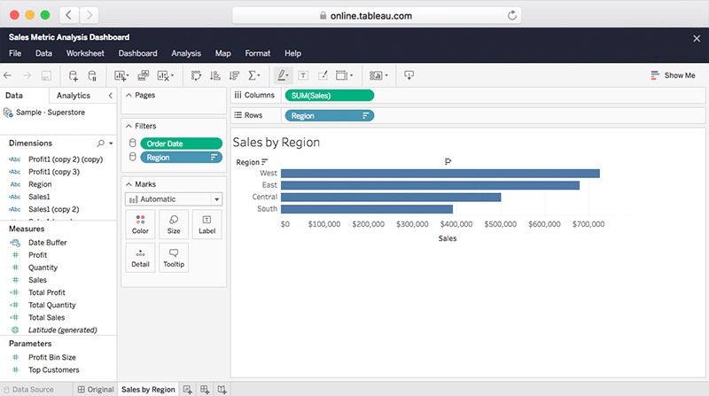Click the West bar in chart
This screenshot has width=709, height=396.
tap(440, 174)
